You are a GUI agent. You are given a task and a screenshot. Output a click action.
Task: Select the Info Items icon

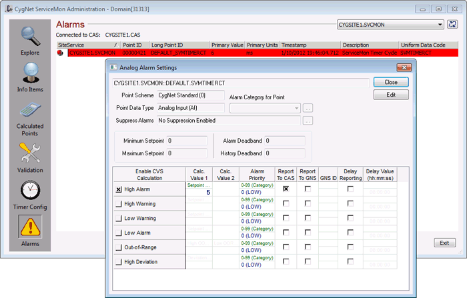tap(30, 73)
